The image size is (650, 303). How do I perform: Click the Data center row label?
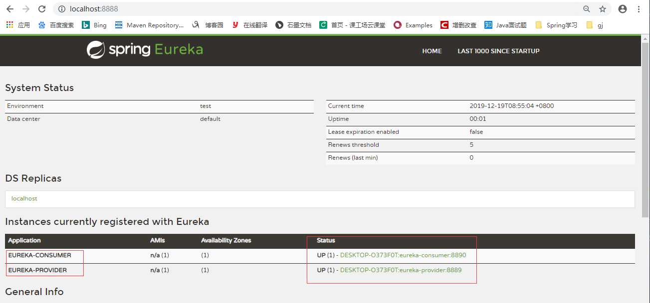tap(23, 119)
